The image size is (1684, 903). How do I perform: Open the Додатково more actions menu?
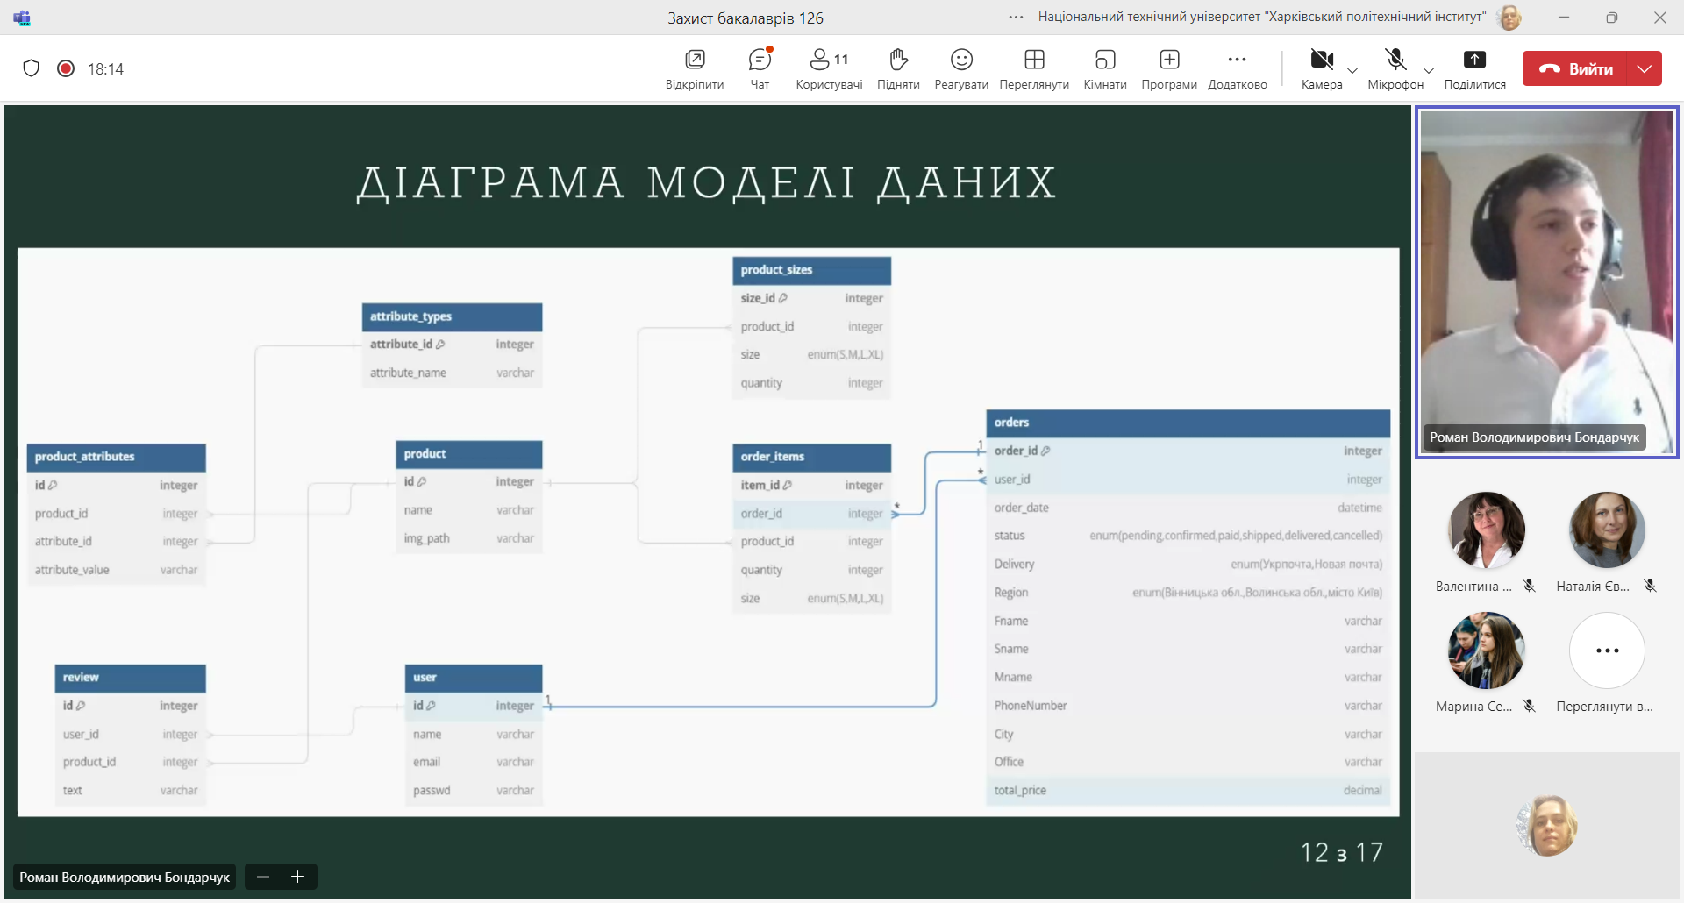1237,68
